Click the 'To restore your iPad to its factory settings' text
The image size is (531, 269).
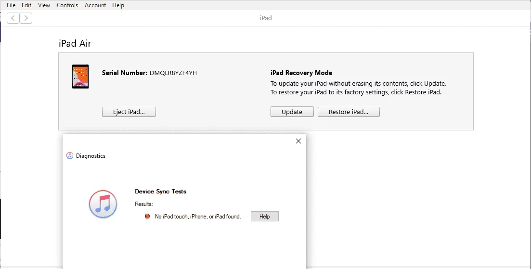click(356, 92)
